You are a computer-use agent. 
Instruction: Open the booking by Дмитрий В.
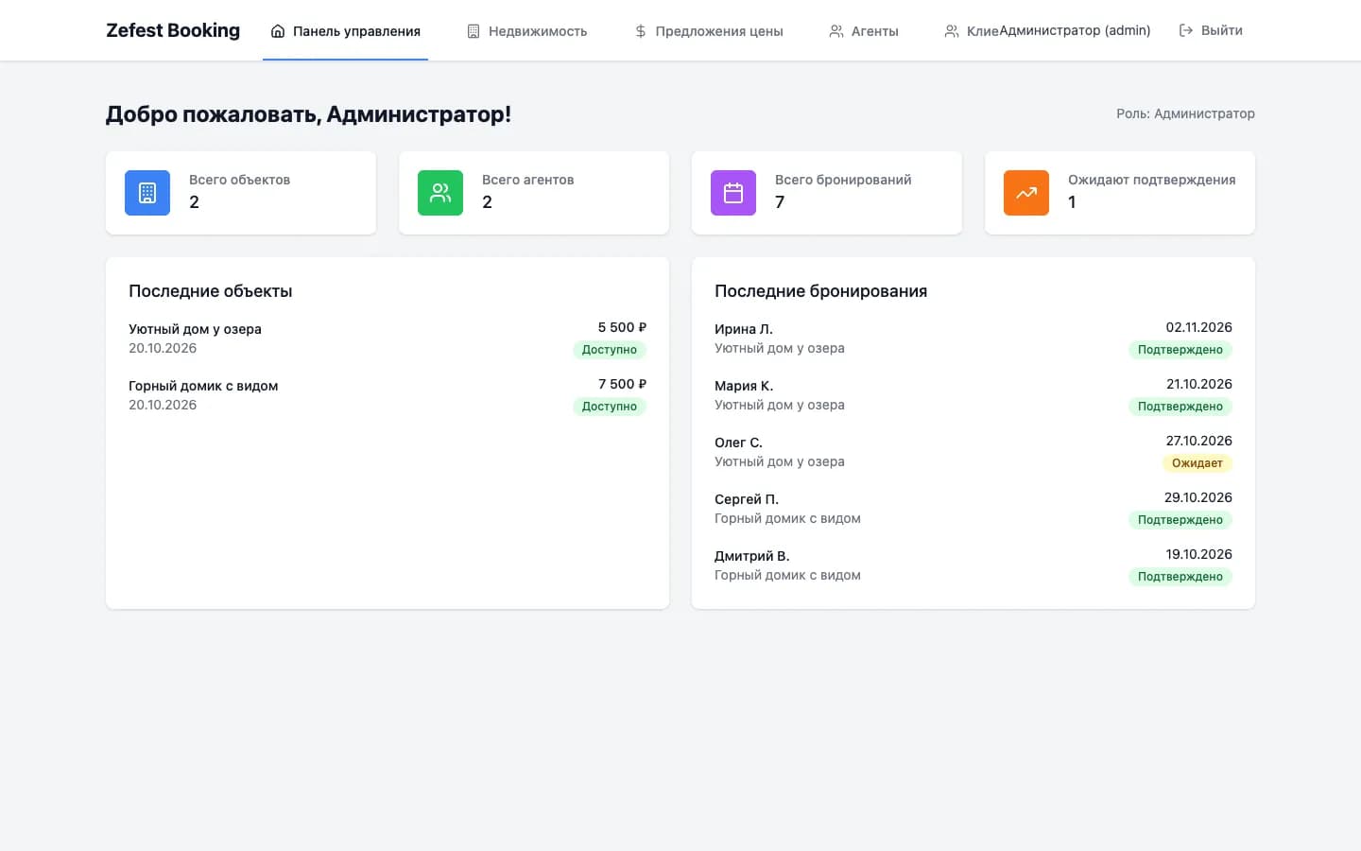pyautogui.click(x=973, y=565)
